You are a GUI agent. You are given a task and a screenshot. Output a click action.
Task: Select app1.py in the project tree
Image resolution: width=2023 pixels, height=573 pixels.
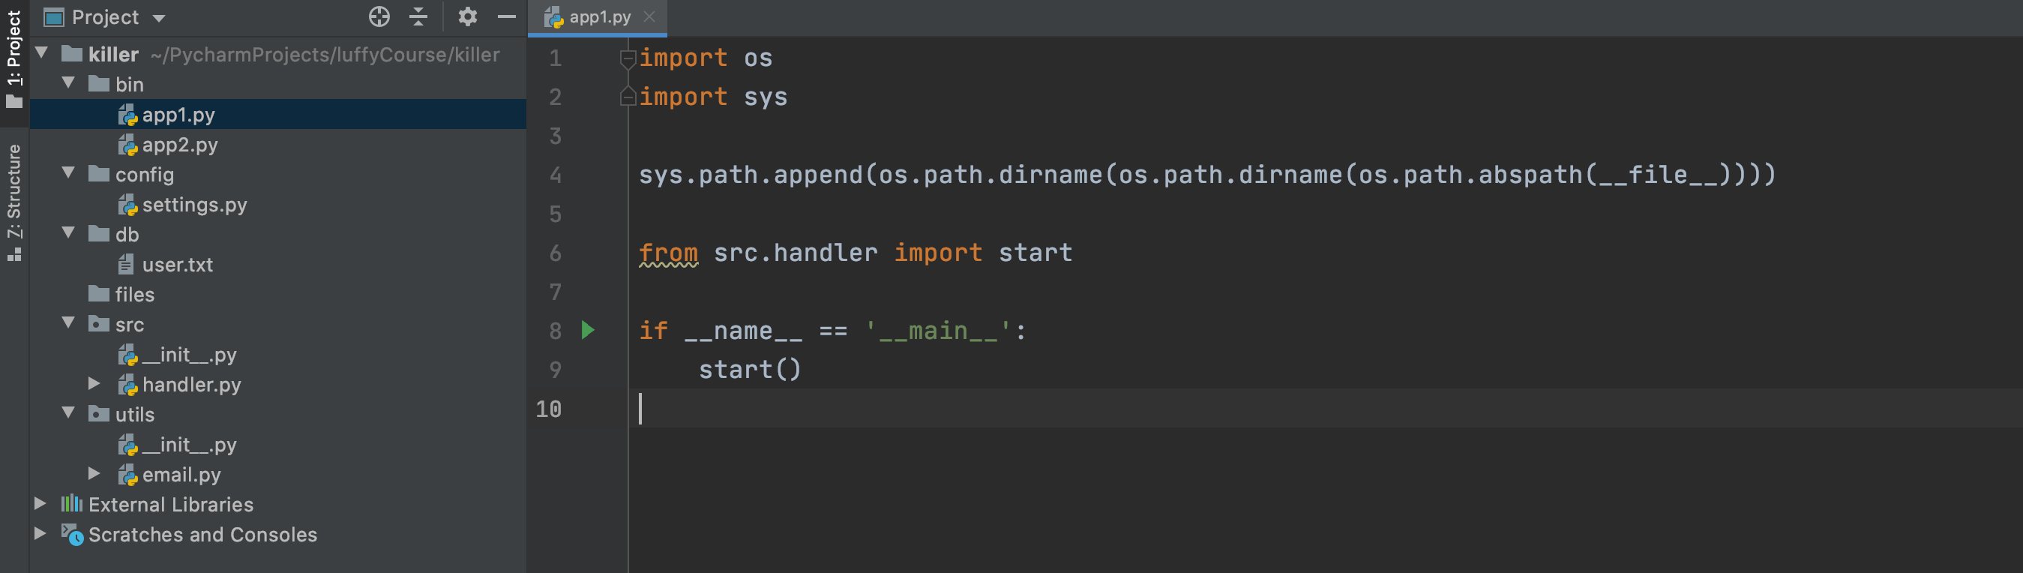(278, 114)
